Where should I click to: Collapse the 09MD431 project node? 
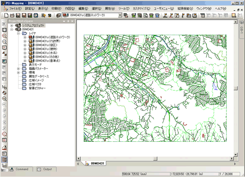(12, 29)
